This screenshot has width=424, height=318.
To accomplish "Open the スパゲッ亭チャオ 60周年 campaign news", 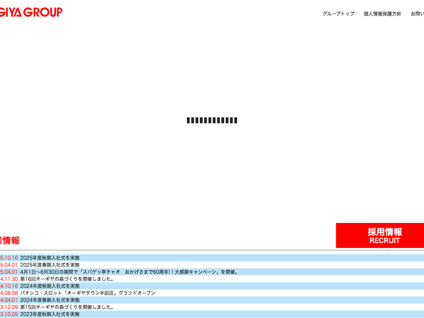I will pyautogui.click(x=129, y=272).
